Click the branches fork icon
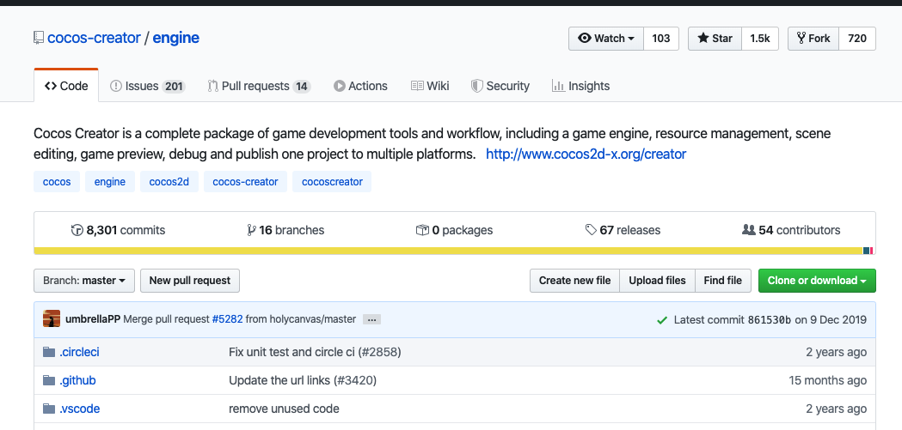The width and height of the screenshot is (902, 430). click(x=251, y=230)
